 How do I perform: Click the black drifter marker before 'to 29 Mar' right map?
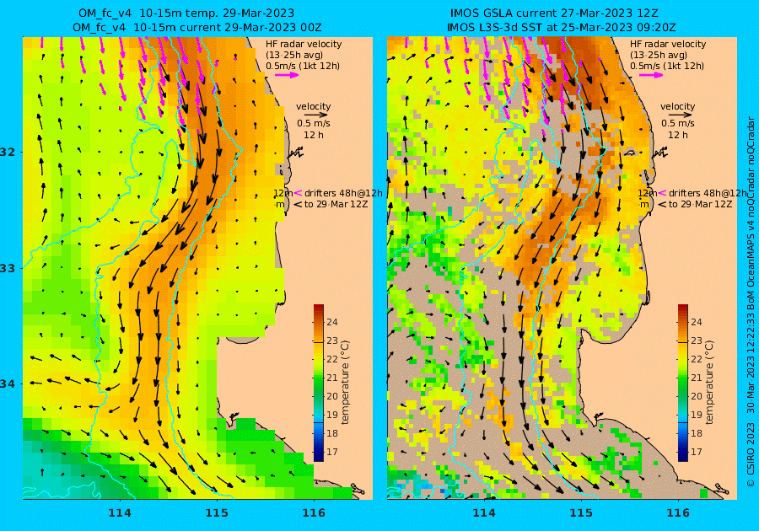662,204
